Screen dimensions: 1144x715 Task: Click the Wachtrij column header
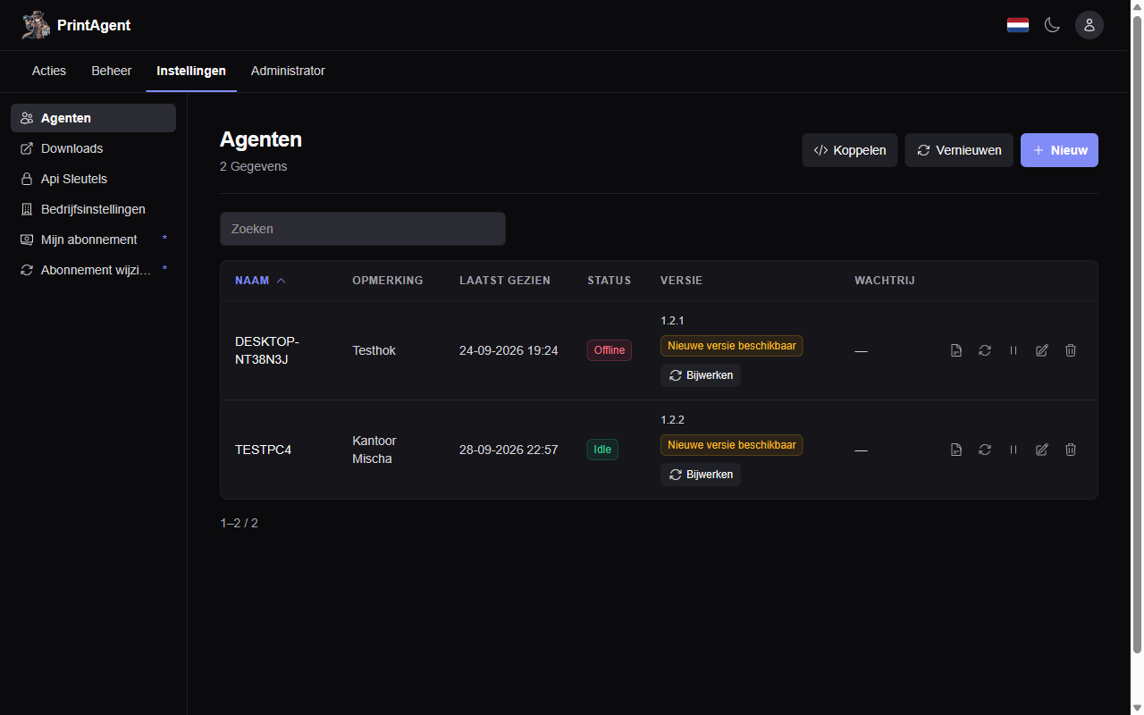click(885, 281)
